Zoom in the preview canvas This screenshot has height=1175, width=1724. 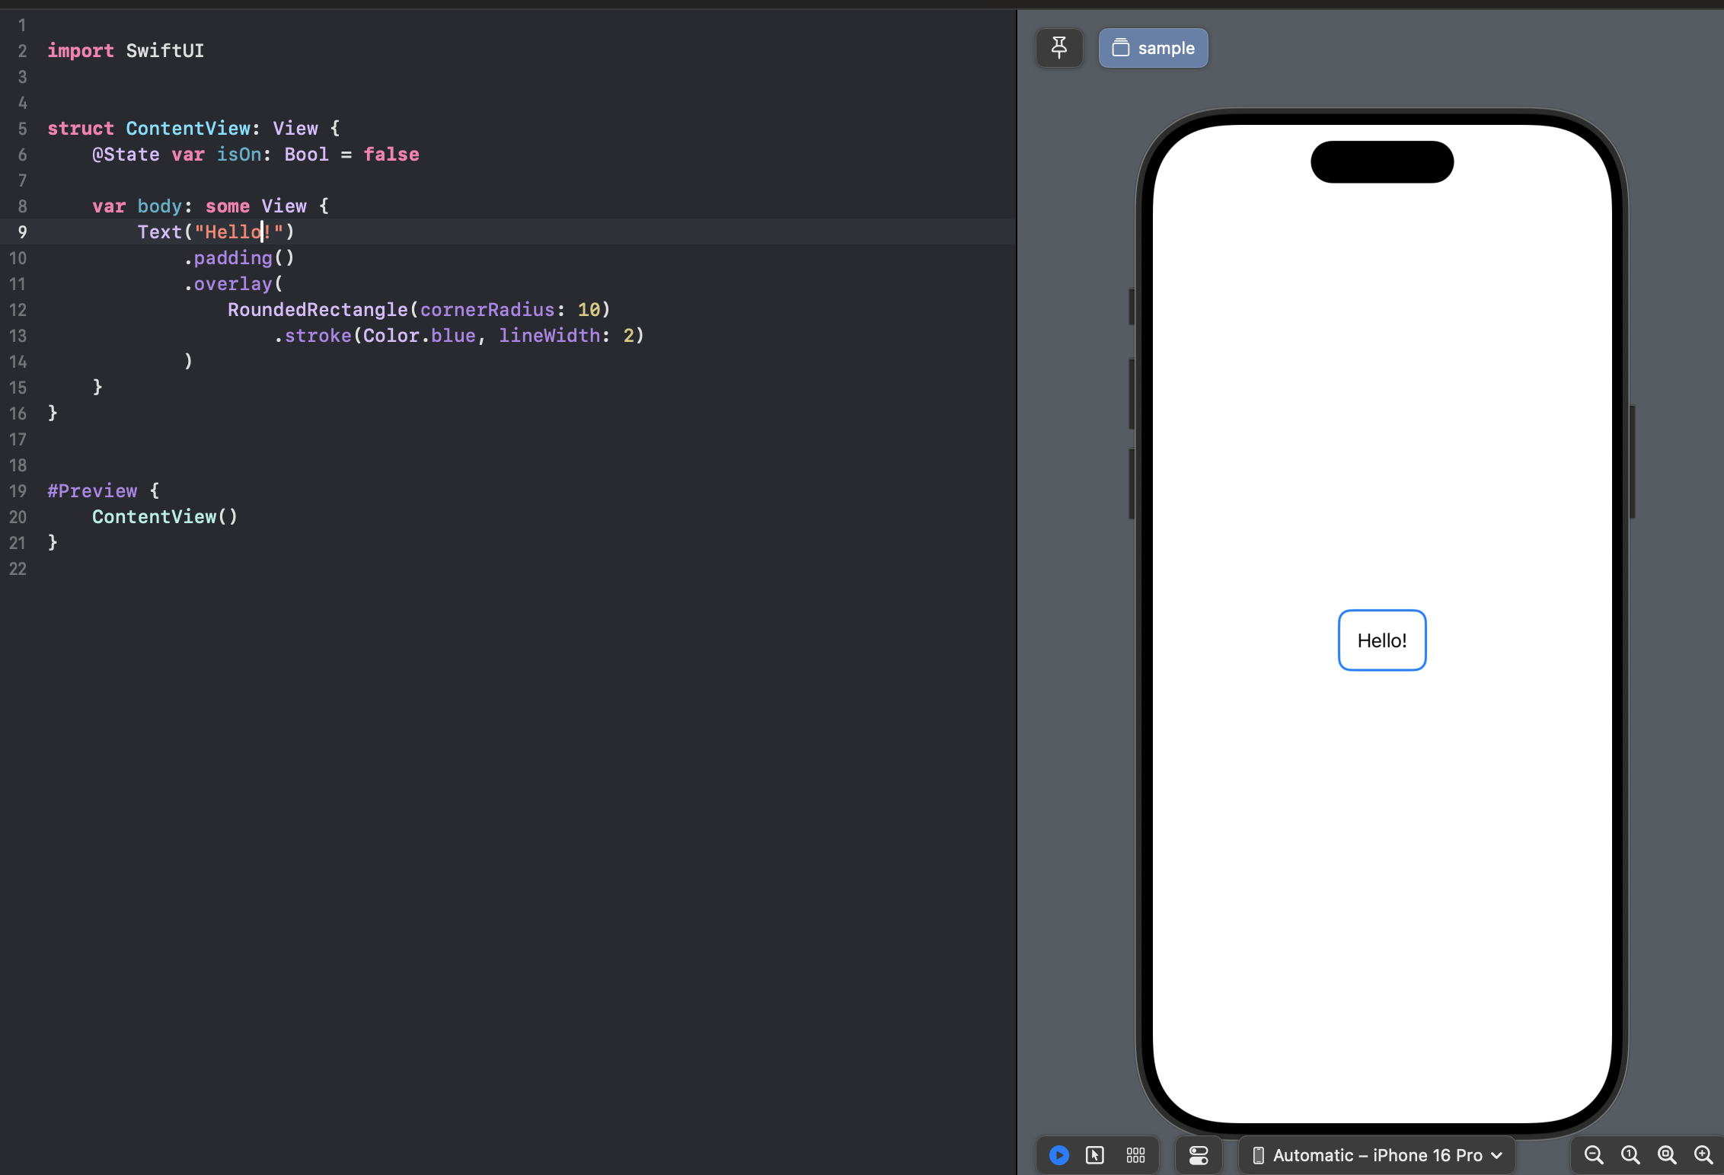click(1703, 1154)
